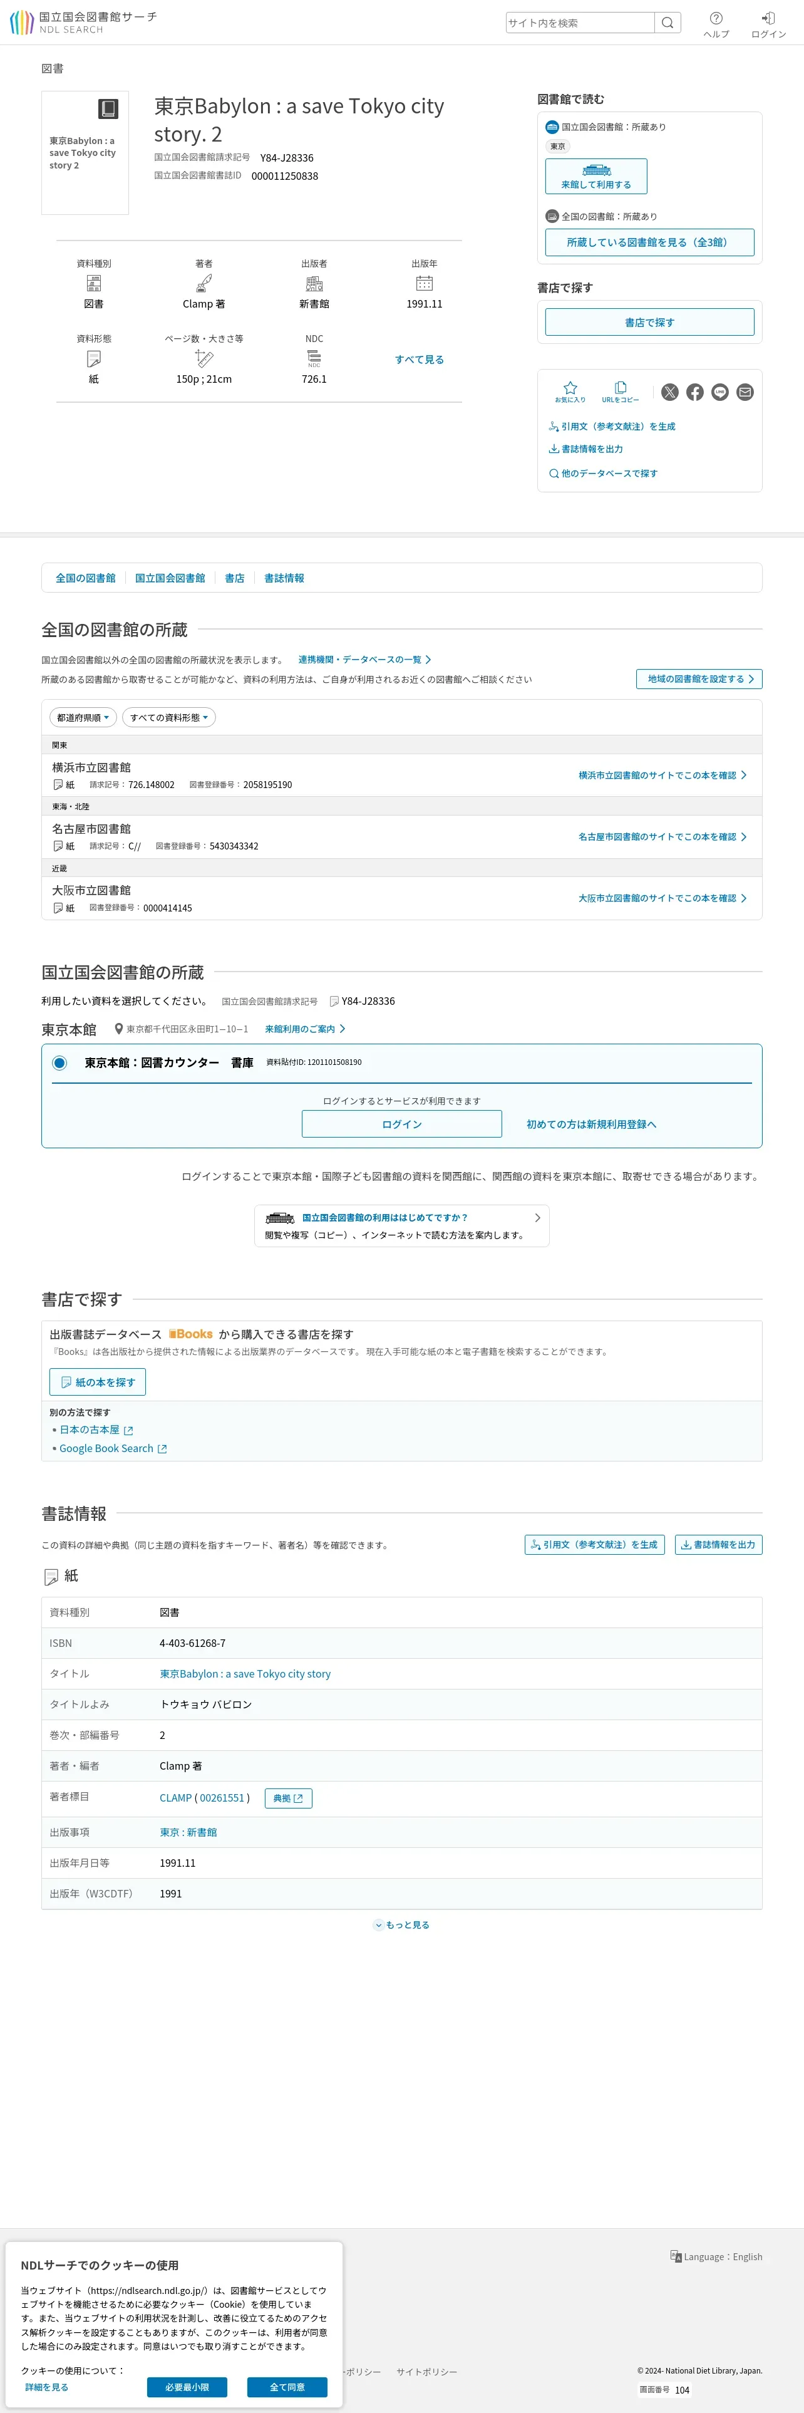
Task: Click the 典拠 authority button
Action: point(288,1798)
